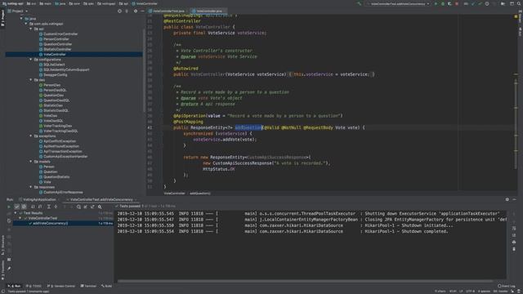This screenshot has height=294, width=523.
Task: Click print console output icon
Action: tap(514, 242)
